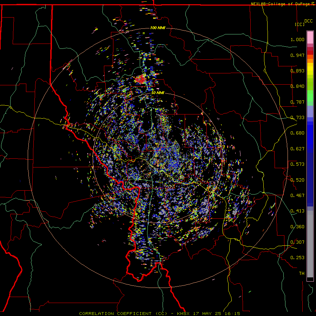Click the Correlation Coefficient KMSX caption

pos(159,314)
